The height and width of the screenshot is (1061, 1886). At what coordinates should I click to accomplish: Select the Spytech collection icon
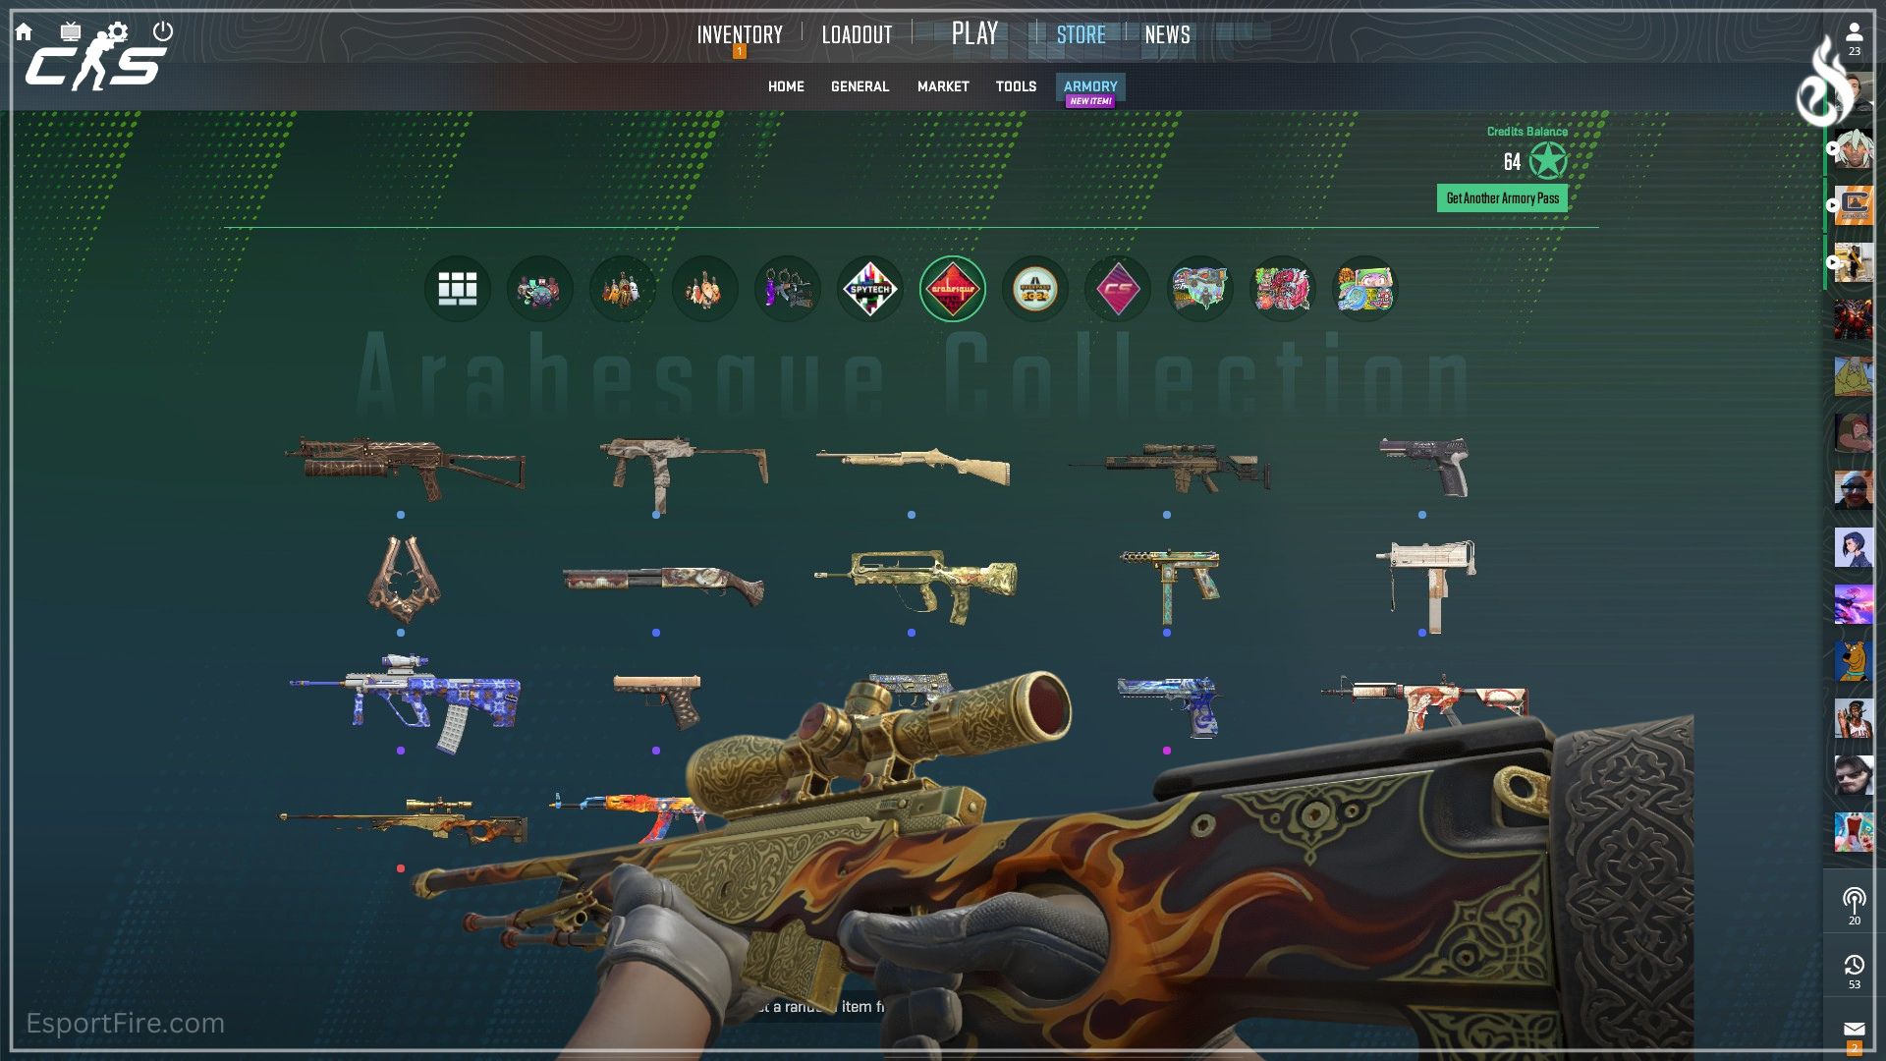870,289
